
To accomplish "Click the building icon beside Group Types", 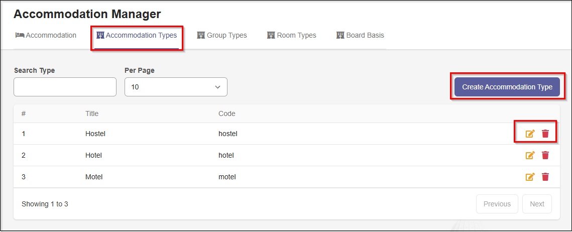I will [201, 35].
